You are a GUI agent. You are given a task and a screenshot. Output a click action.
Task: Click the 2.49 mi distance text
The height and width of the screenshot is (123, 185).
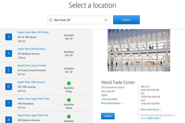click(22, 58)
